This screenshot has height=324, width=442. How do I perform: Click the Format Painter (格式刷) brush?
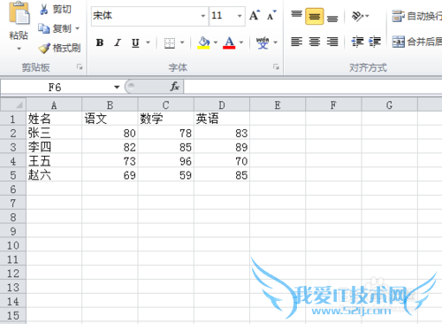59,48
